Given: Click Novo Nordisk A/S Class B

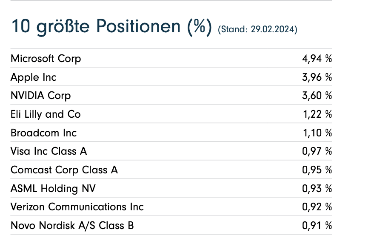Looking at the screenshot, I should pos(72,226).
